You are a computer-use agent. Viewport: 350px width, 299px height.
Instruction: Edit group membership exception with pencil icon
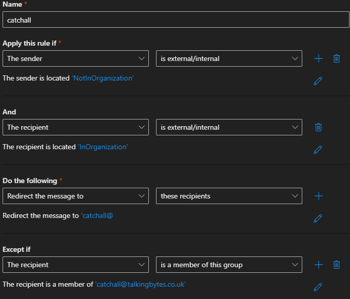pyautogui.click(x=318, y=287)
